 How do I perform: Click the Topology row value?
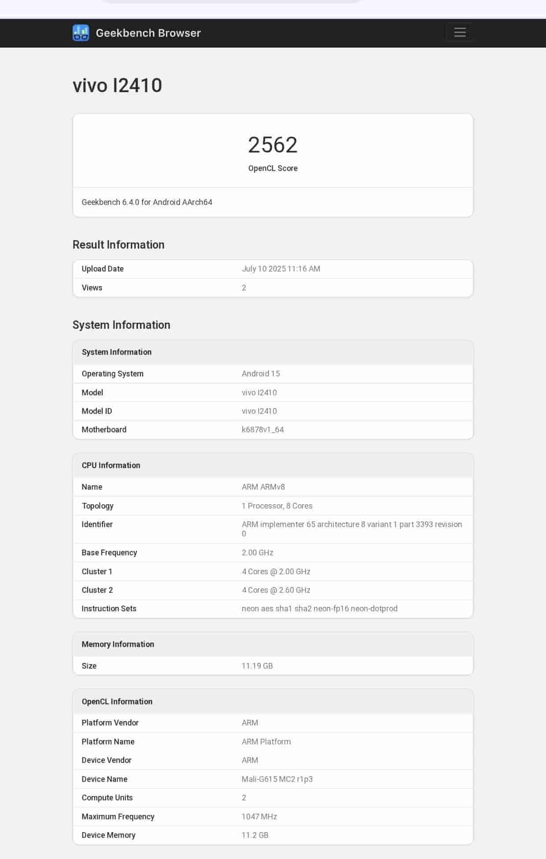pos(277,506)
